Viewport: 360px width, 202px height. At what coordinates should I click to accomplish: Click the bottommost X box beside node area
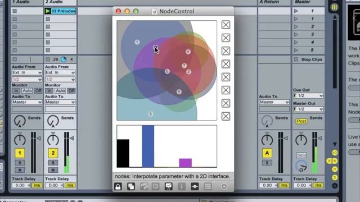[226, 116]
